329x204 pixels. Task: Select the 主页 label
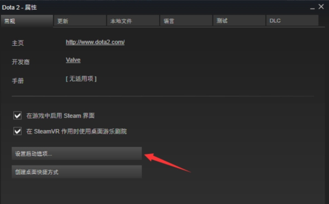pos(17,43)
